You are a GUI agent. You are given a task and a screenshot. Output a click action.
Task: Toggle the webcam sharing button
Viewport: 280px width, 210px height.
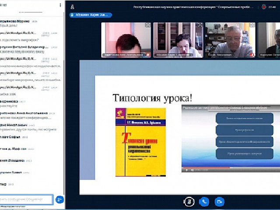219,202
